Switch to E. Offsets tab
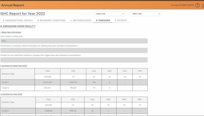204x116 pixels. click(x=121, y=20)
